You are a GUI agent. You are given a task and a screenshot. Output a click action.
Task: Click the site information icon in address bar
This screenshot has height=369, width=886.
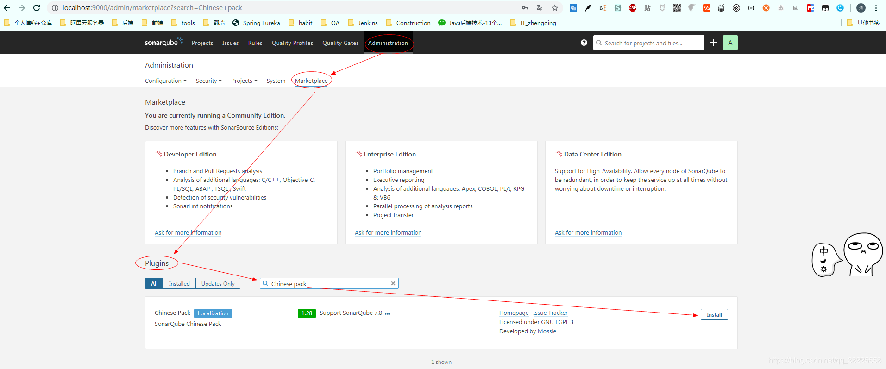tap(55, 8)
